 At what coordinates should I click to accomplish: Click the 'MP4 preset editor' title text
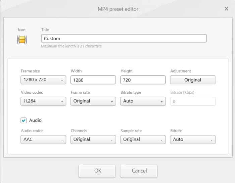tap(118, 9)
